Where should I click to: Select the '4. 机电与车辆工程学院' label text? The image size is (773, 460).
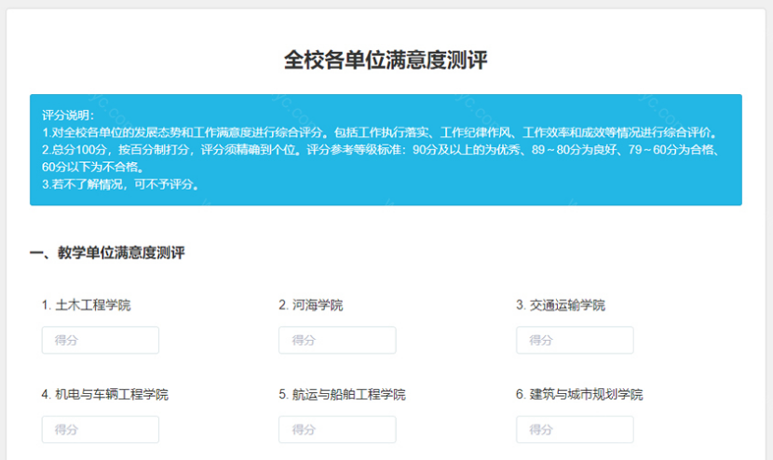[x=104, y=394]
